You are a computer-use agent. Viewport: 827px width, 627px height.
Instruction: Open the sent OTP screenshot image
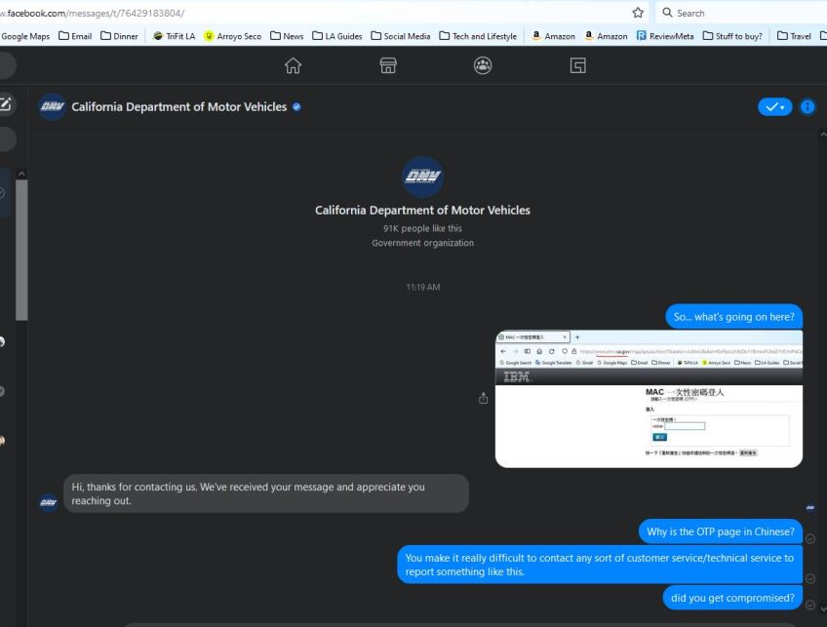pyautogui.click(x=649, y=399)
